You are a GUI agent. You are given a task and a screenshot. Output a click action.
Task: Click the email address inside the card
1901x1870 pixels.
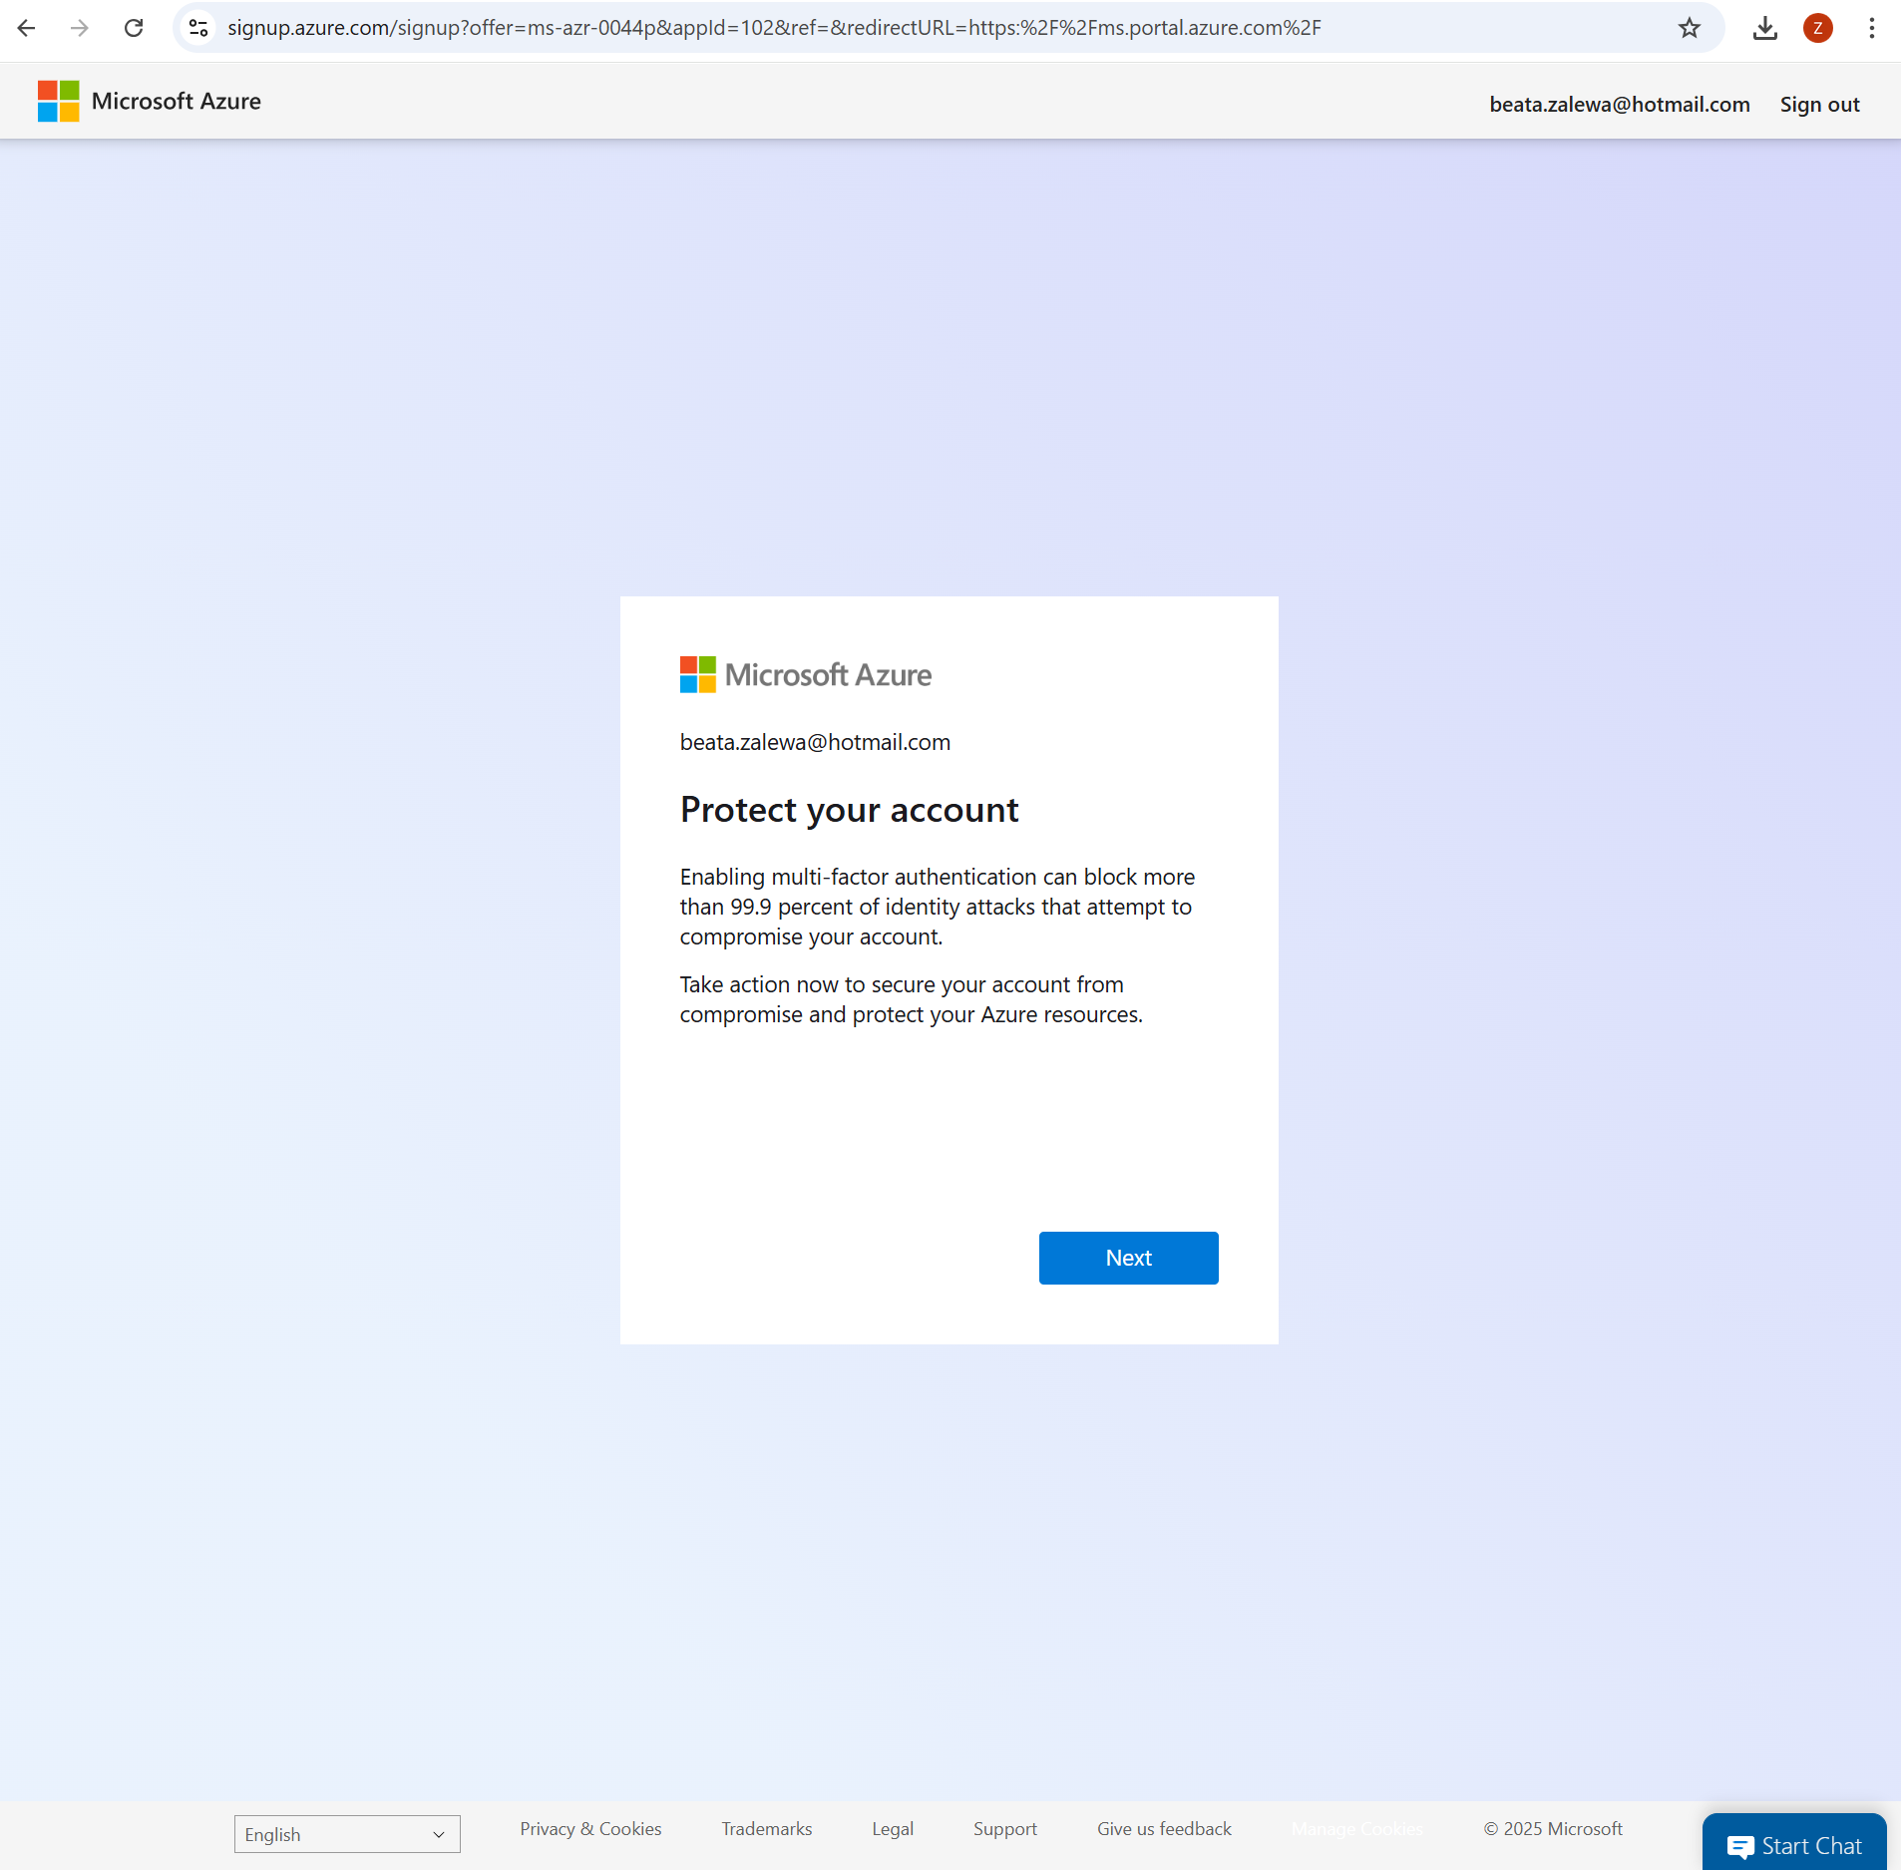pyautogui.click(x=815, y=742)
